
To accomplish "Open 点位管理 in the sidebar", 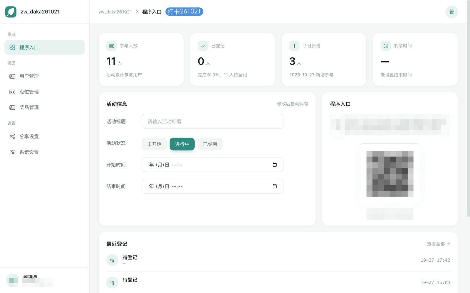I will coord(44,92).
